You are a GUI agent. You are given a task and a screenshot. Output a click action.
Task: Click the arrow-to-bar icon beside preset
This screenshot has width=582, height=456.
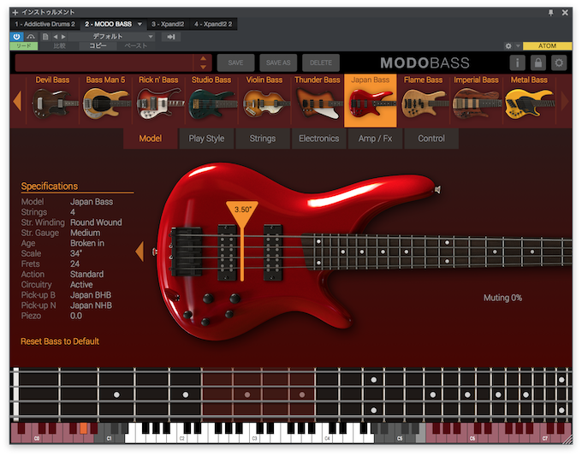(171, 37)
